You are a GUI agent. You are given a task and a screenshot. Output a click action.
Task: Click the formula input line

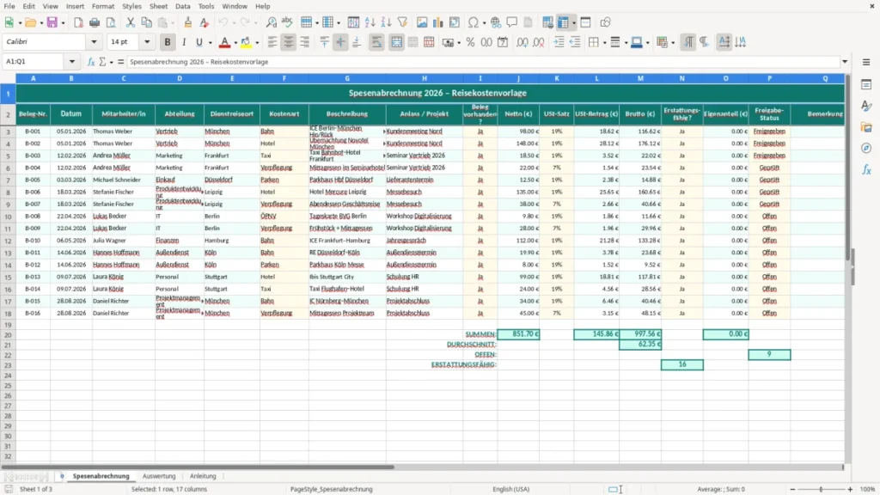pyautogui.click(x=483, y=62)
